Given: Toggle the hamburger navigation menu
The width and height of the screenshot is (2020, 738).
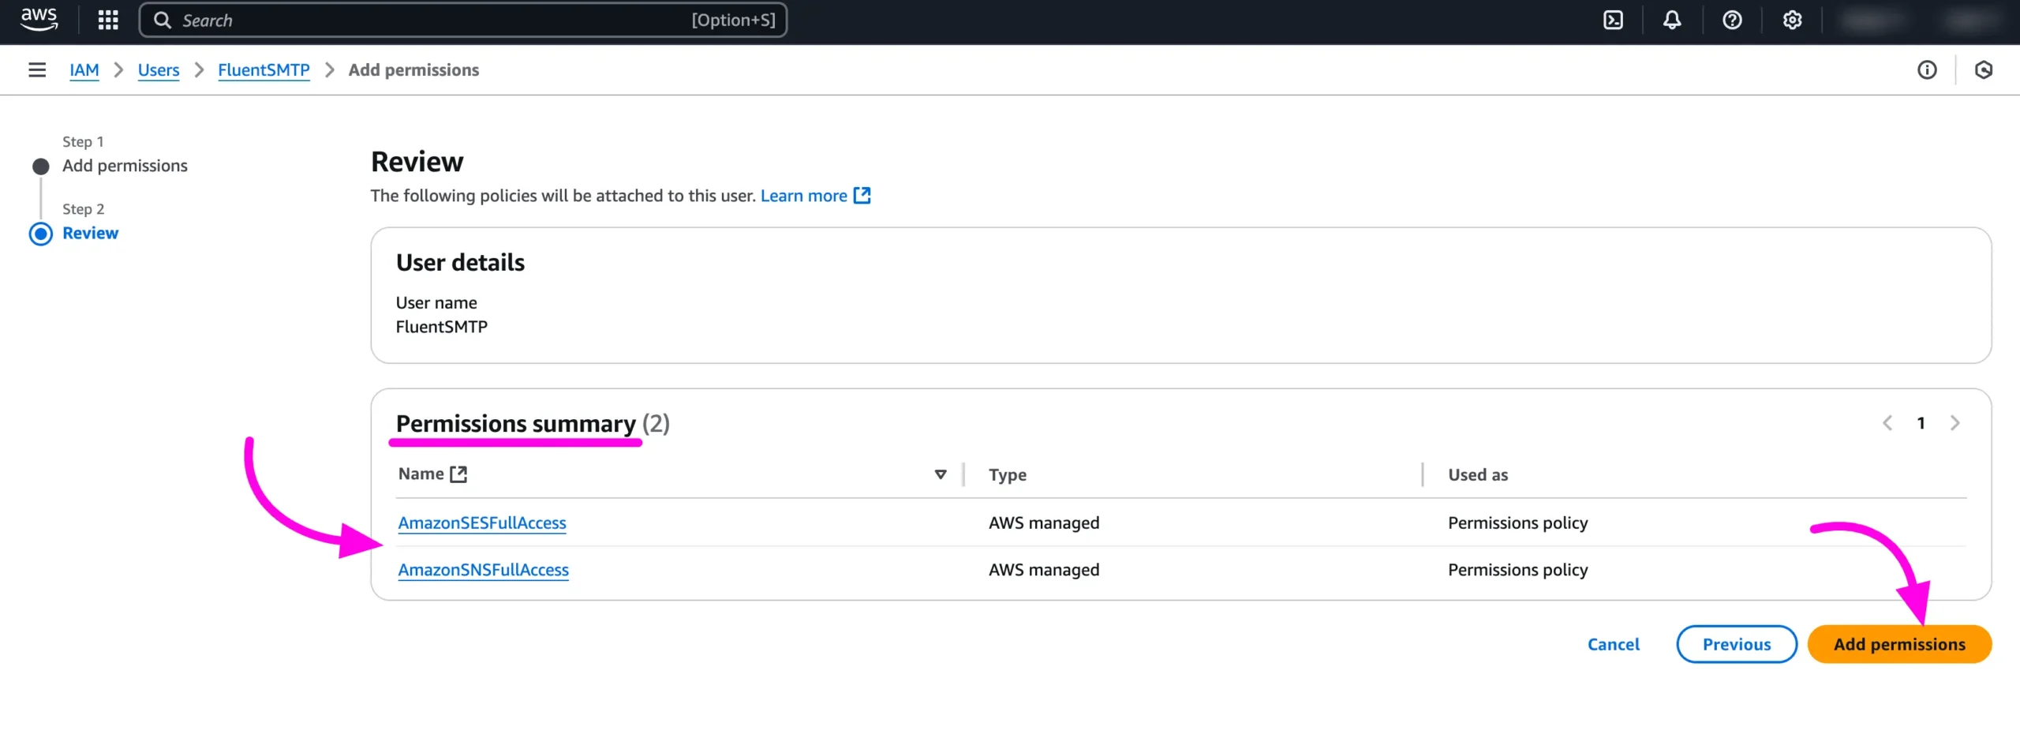Looking at the screenshot, I should coord(37,69).
